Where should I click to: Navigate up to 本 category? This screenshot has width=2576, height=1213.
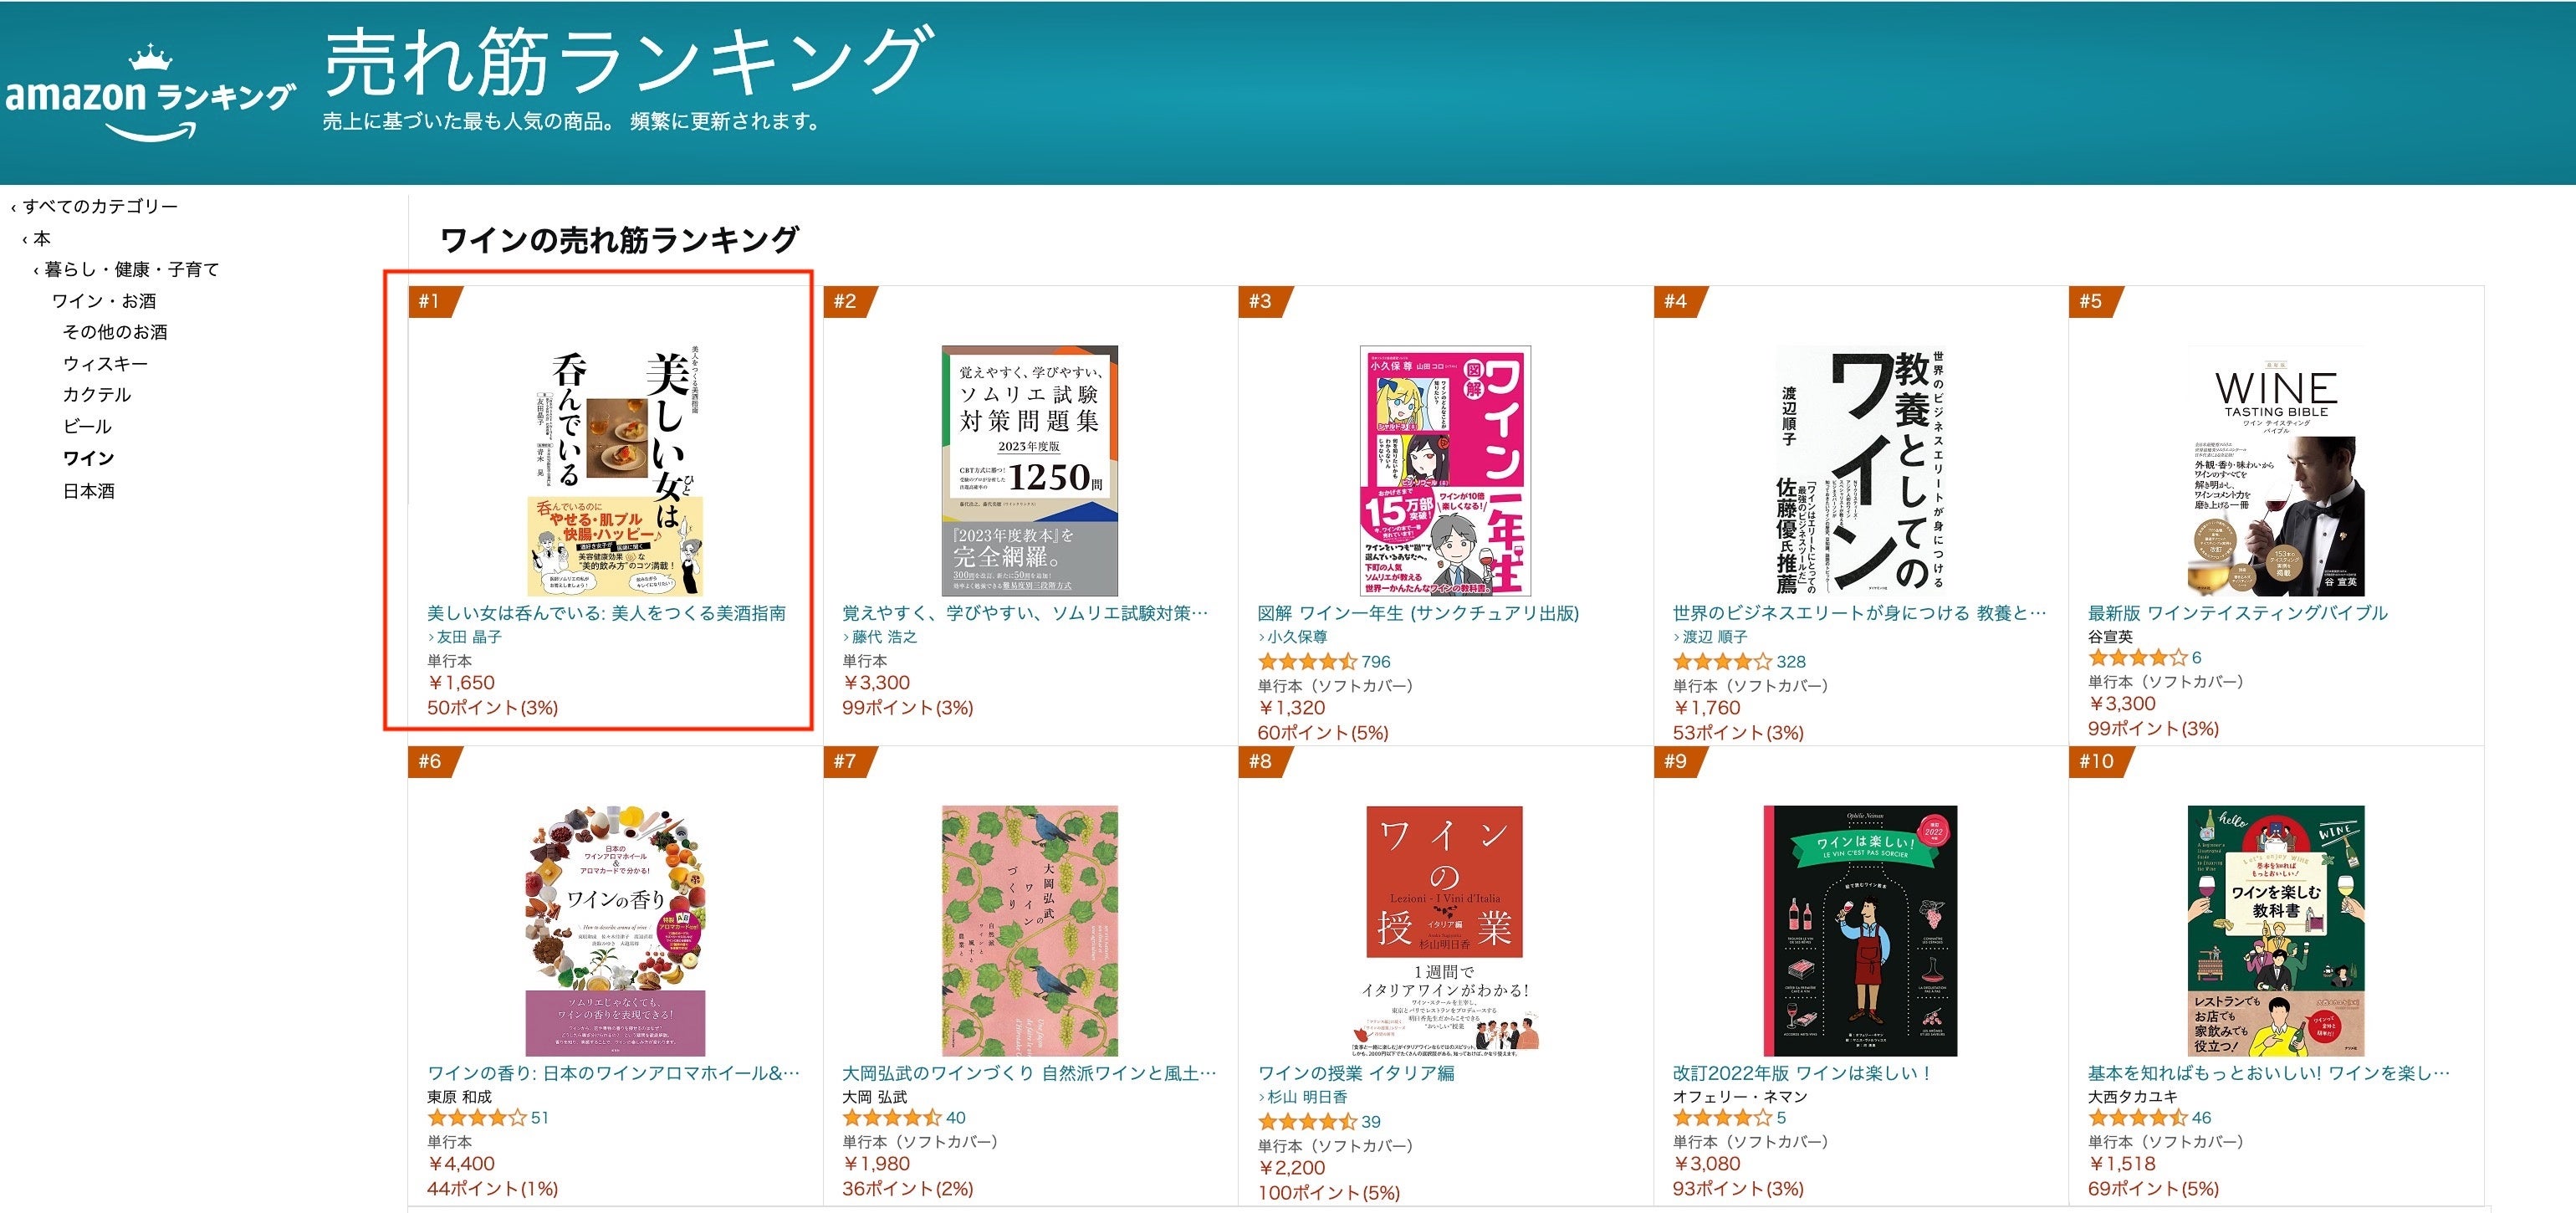coord(41,238)
